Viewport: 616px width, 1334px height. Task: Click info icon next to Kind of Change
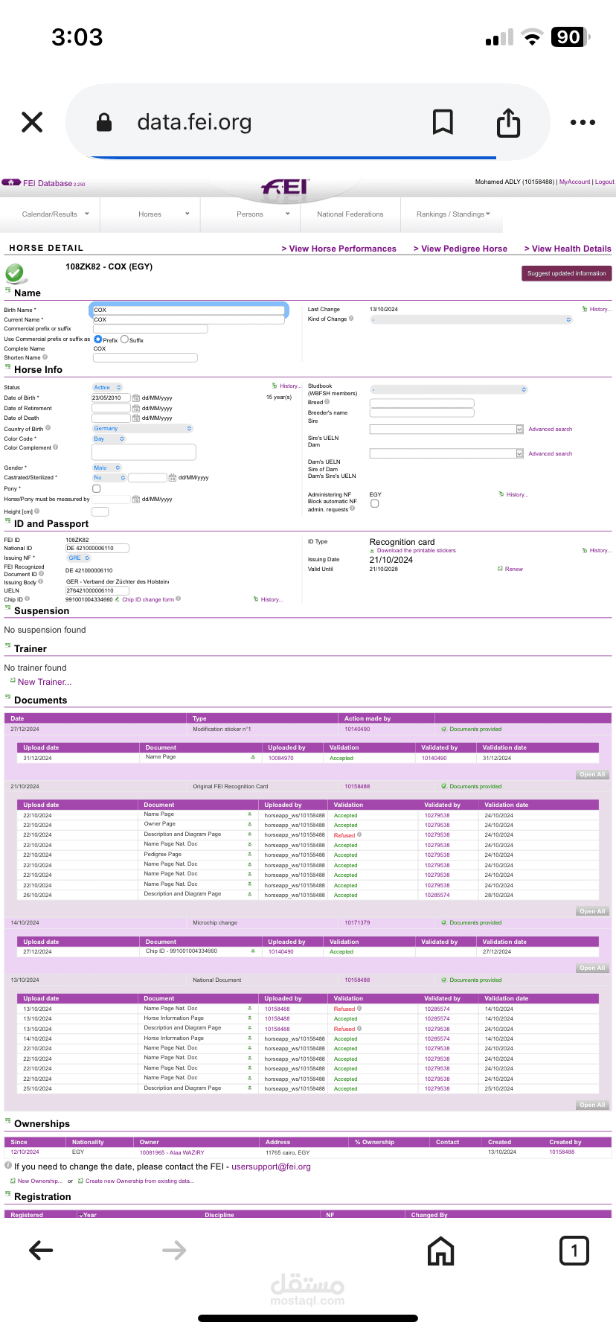351,319
